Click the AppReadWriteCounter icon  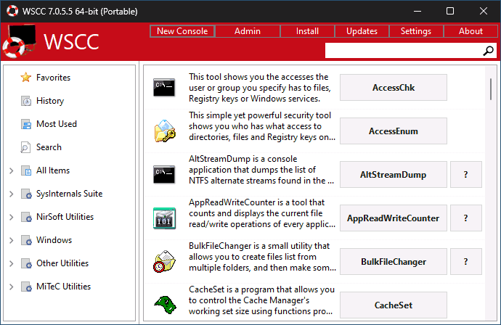164,218
